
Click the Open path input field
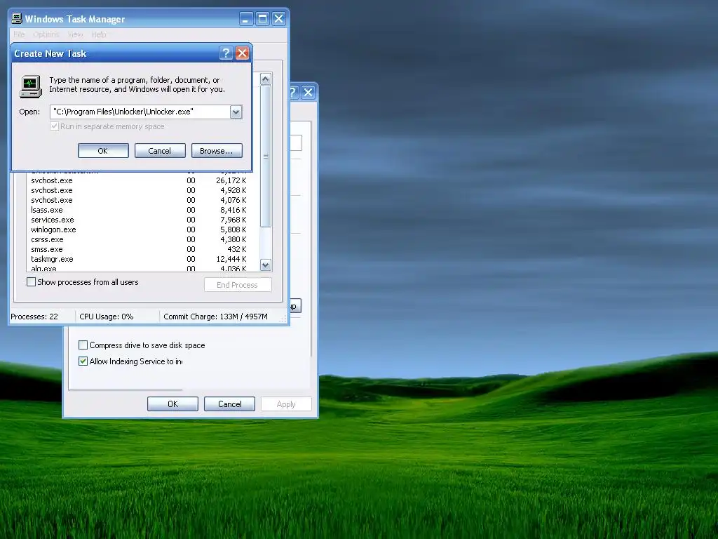pos(140,112)
